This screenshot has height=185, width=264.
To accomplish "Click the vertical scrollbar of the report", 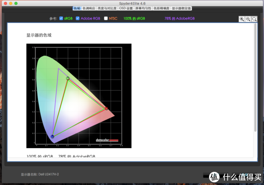I will (255, 77).
